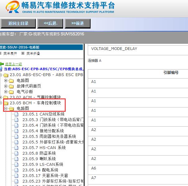Click page icon of 23.05.7 HS-CAN 系统
Image resolution: width=188 pixels, height=186 pixels.
click(x=16, y=148)
